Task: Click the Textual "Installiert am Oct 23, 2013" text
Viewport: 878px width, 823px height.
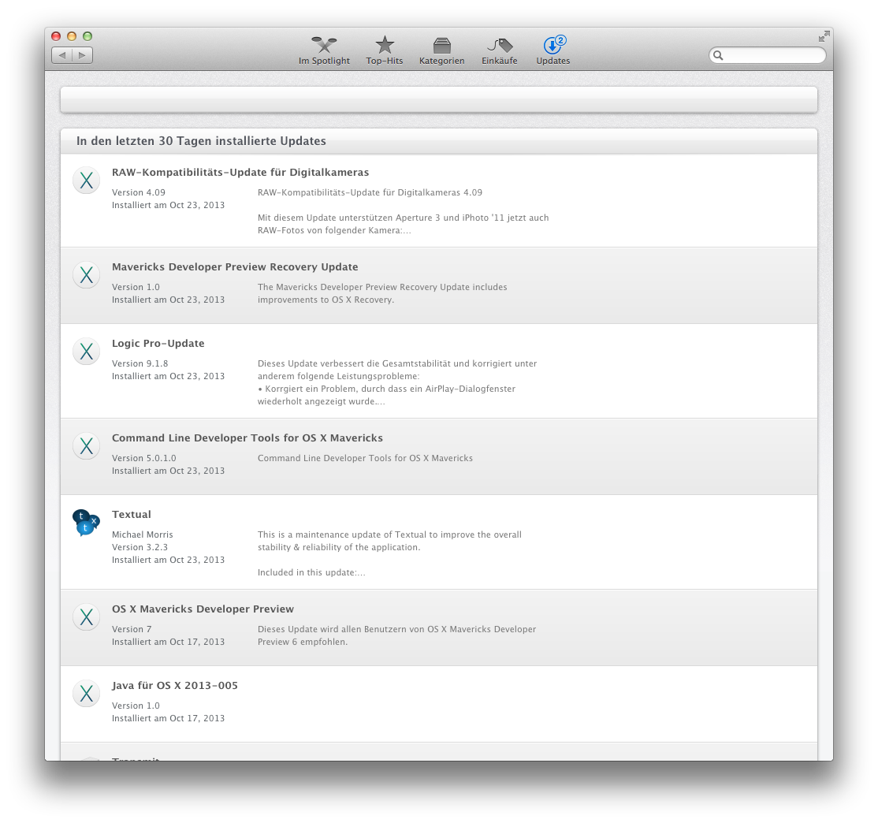Action: (x=168, y=560)
